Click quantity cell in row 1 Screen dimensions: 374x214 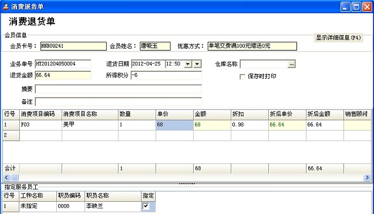(x=137, y=125)
